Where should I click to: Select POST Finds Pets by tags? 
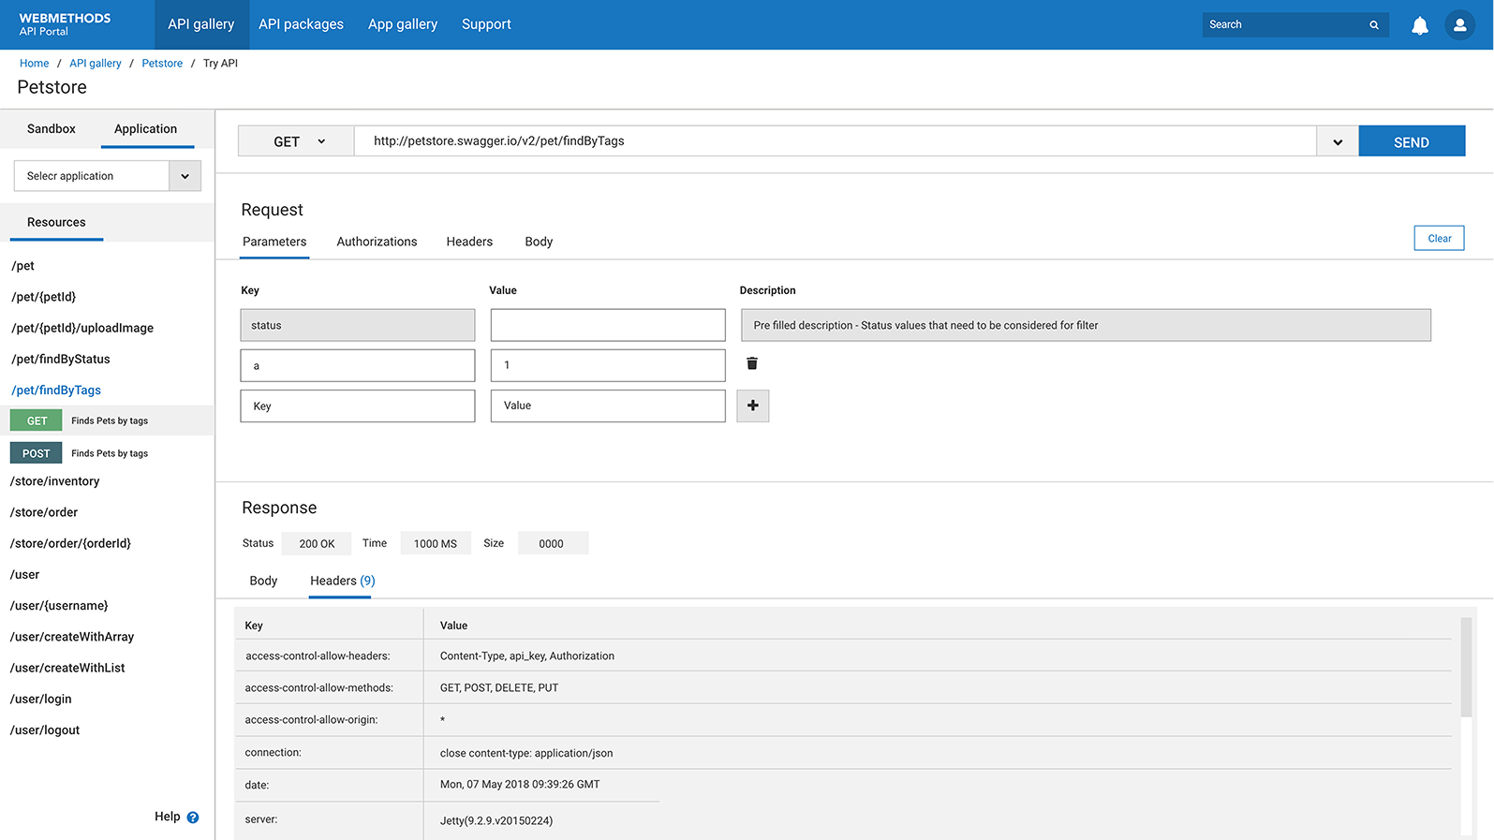coord(108,453)
